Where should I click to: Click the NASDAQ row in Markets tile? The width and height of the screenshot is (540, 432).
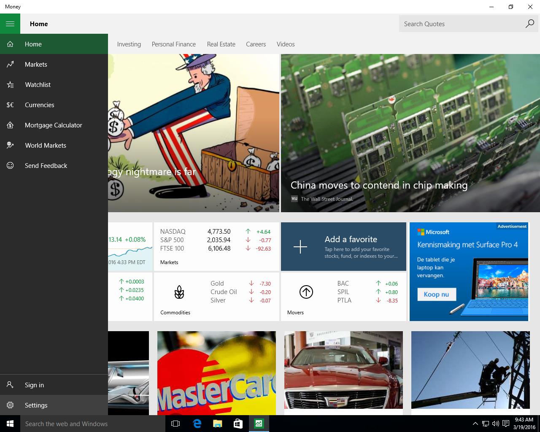216,231
